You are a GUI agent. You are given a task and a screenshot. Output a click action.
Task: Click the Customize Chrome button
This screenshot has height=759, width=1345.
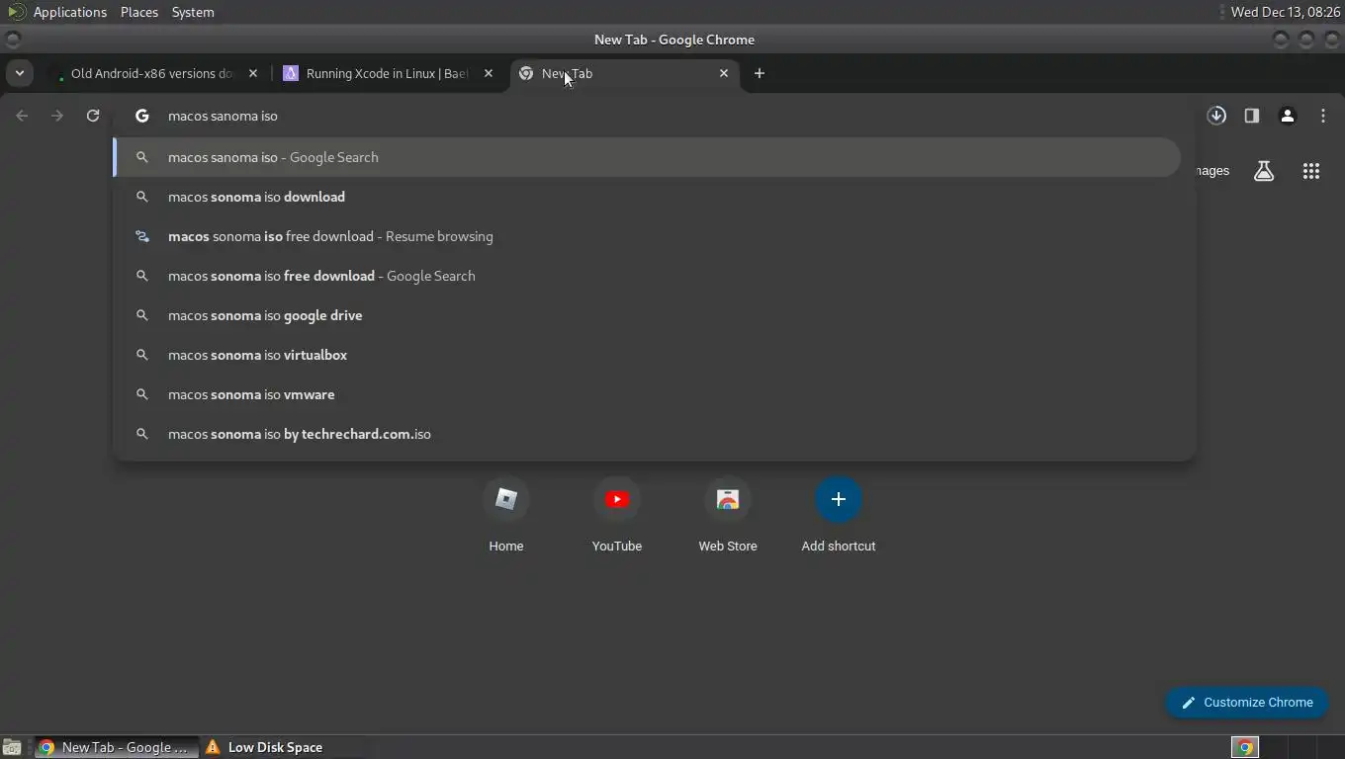(x=1246, y=703)
